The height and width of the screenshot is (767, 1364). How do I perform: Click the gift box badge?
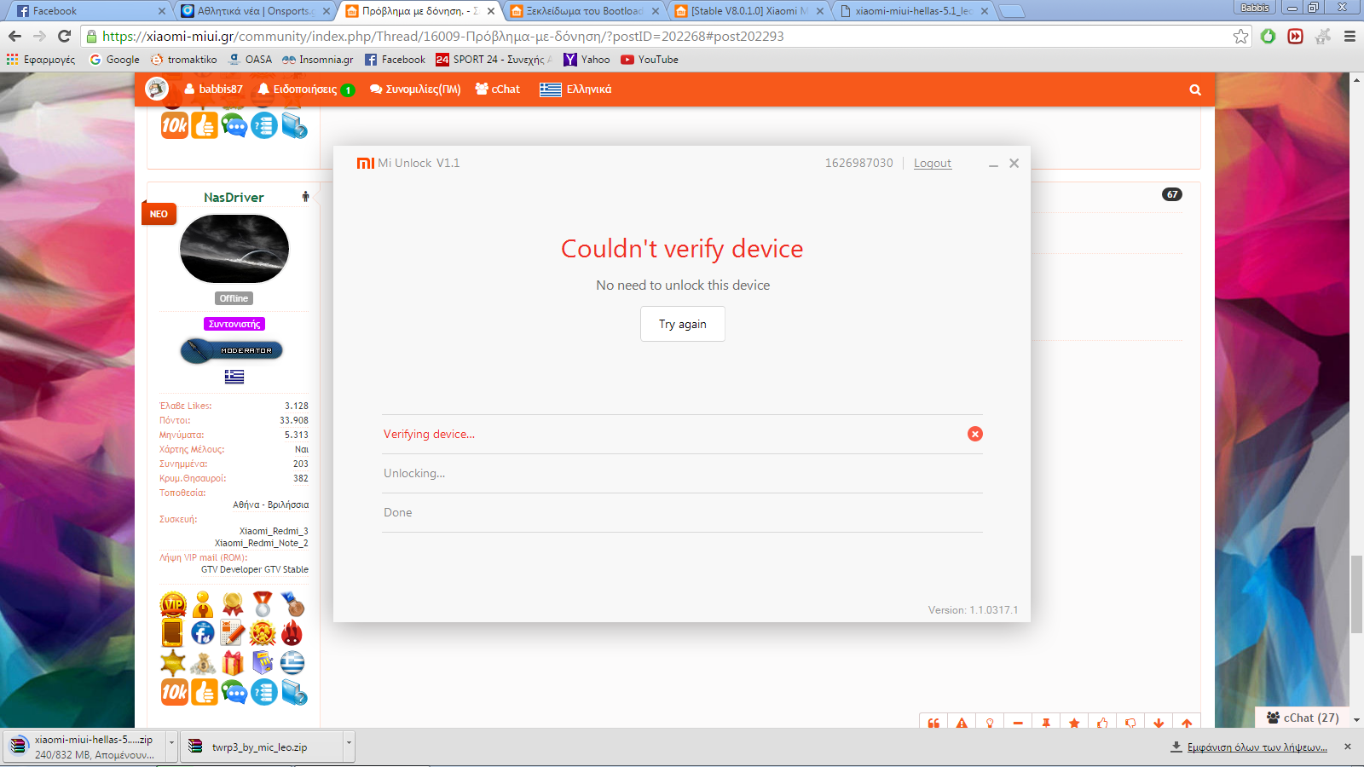point(233,662)
